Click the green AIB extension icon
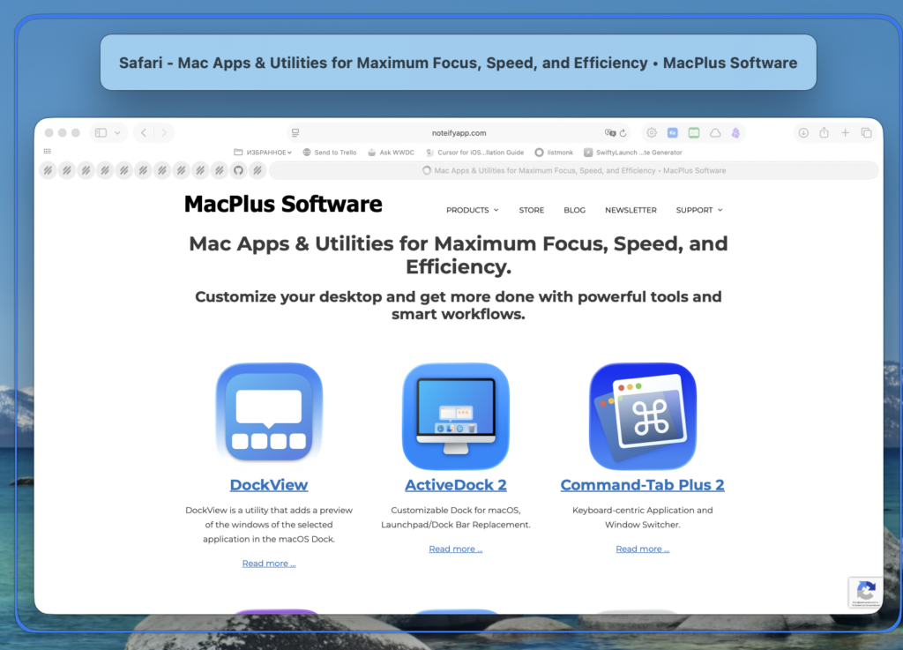This screenshot has width=903, height=650. point(694,132)
